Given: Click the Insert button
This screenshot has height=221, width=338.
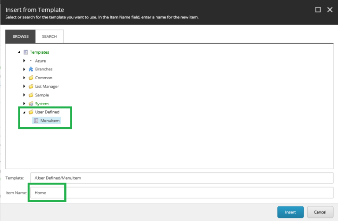Looking at the screenshot, I should 290,212.
